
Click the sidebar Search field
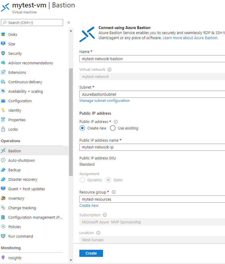click(x=32, y=23)
